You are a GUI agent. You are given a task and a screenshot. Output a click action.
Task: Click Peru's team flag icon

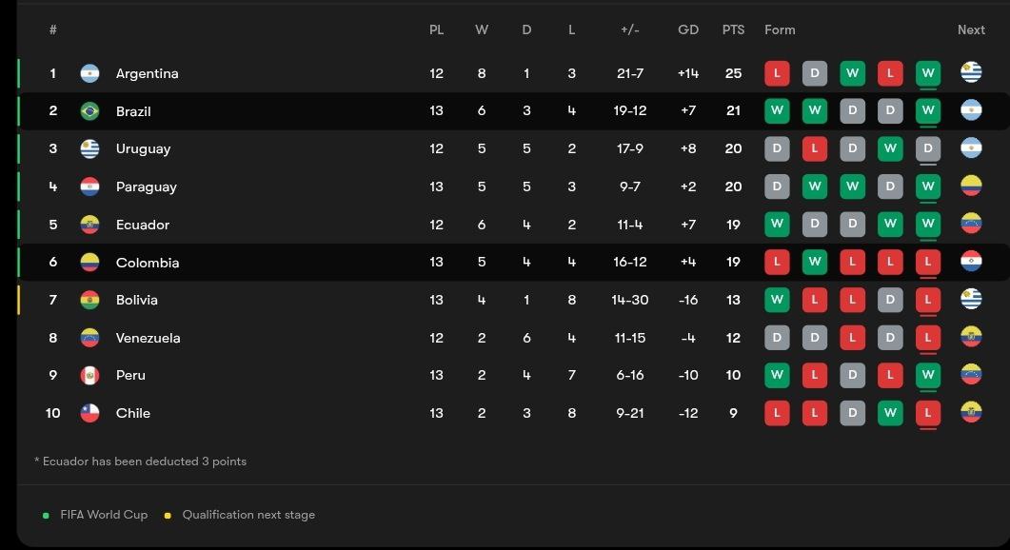(x=89, y=375)
